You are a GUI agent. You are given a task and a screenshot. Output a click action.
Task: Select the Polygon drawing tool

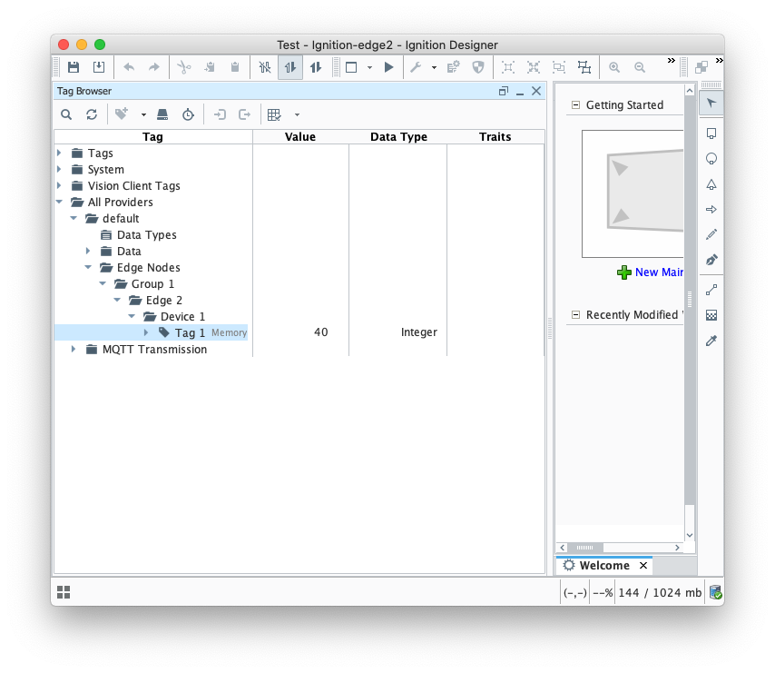tap(711, 184)
